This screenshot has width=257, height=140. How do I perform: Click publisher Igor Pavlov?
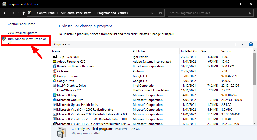coord(140,57)
